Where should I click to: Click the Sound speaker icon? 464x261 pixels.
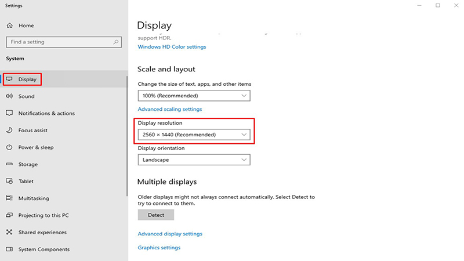pyautogui.click(x=9, y=96)
